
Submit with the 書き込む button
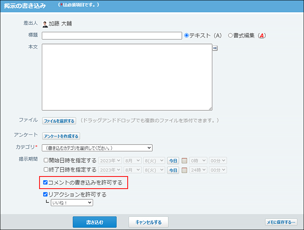pos(95,222)
